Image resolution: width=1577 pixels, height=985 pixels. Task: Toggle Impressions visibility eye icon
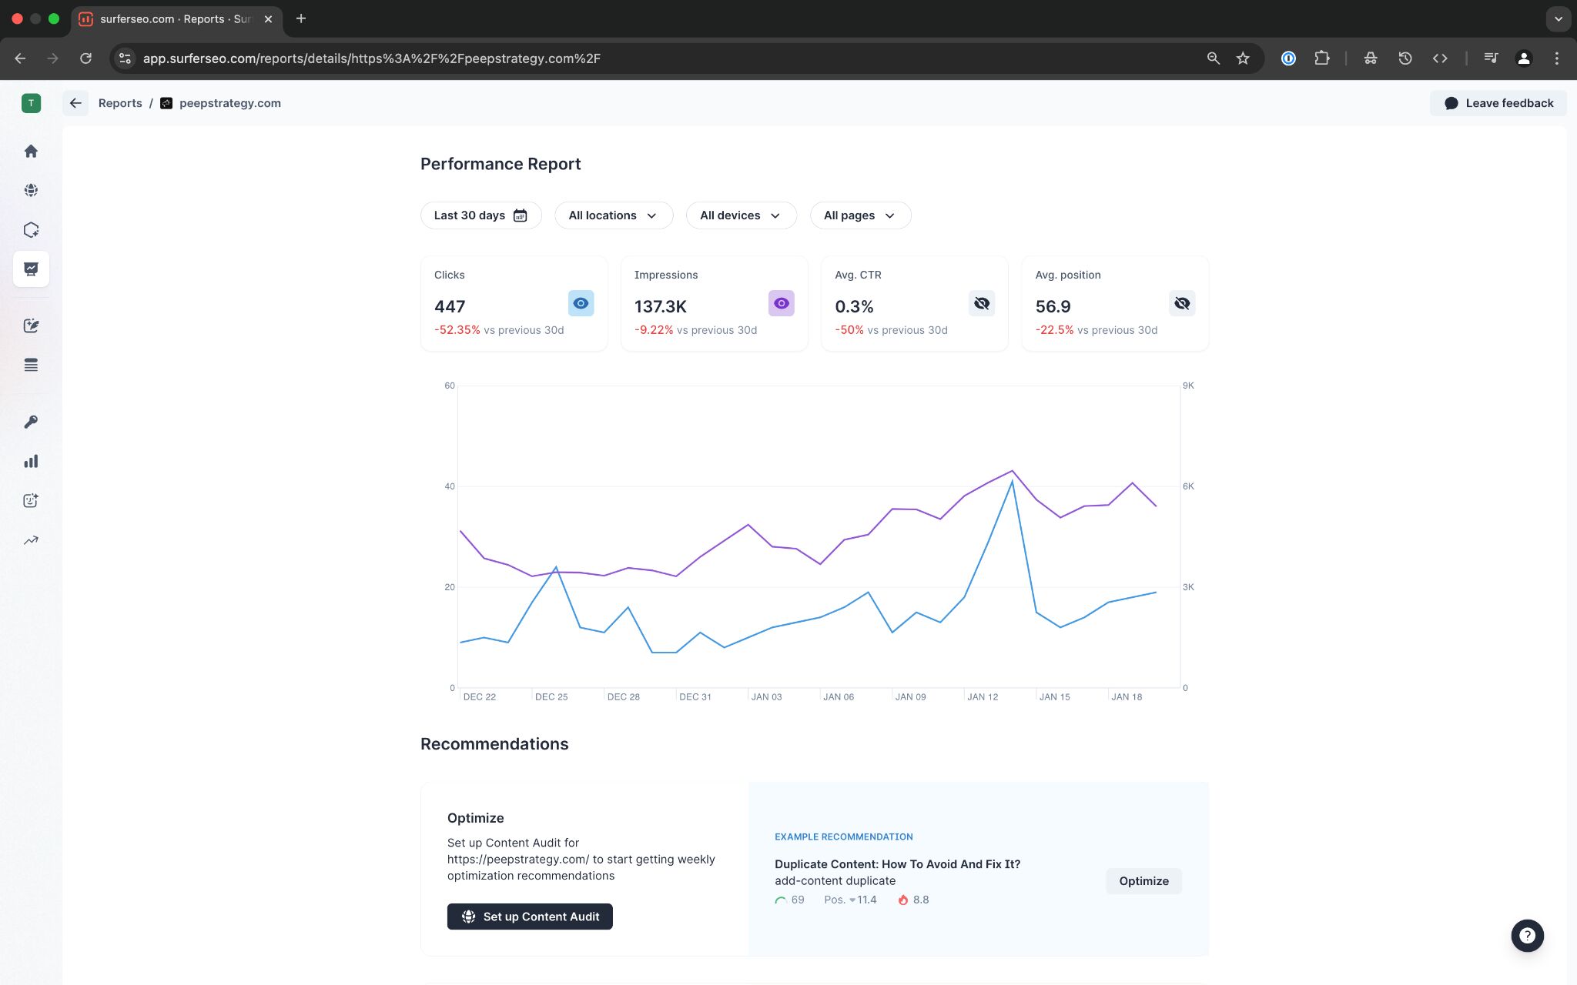[x=781, y=303]
